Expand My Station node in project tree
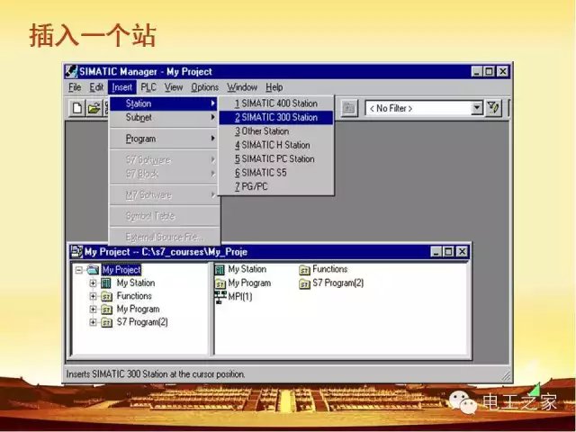 (x=93, y=283)
